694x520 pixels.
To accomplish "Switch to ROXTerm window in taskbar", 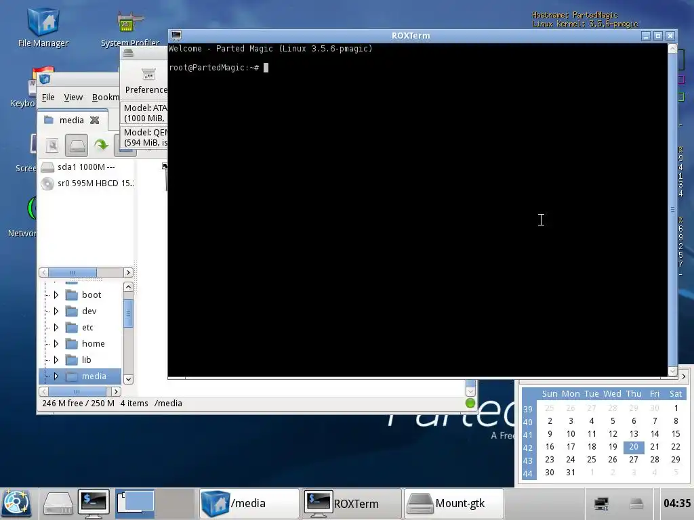I will pos(352,503).
